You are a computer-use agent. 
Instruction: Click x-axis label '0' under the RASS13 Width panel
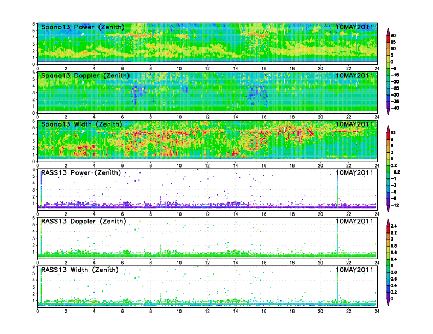[x=38, y=311]
